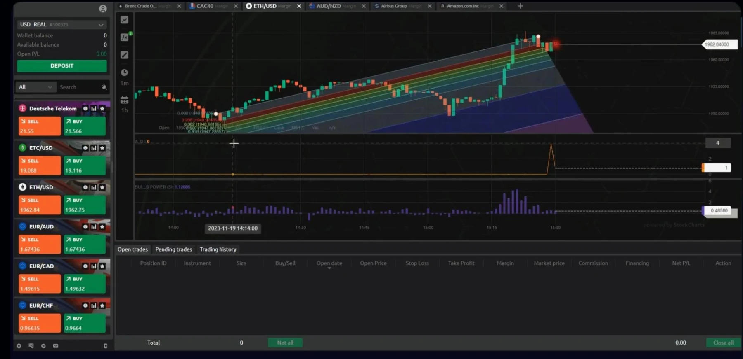Click the 1962.84000 price marker on the axis
This screenshot has height=359, width=743.
(719, 44)
